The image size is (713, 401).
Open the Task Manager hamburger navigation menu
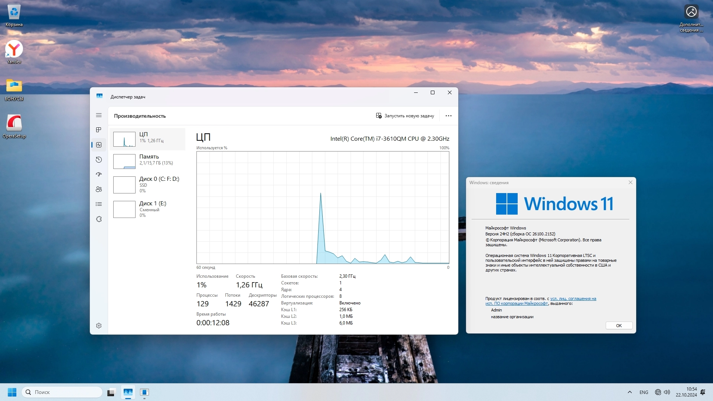click(x=99, y=115)
